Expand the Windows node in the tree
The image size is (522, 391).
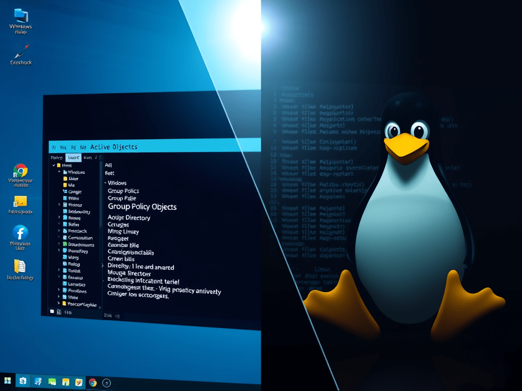click(59, 172)
